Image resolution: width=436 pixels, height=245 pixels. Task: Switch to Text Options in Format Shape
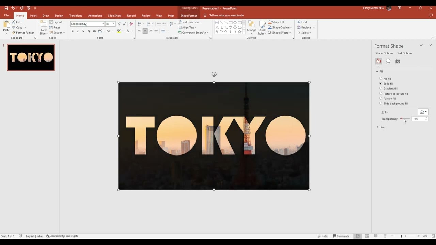point(405,53)
